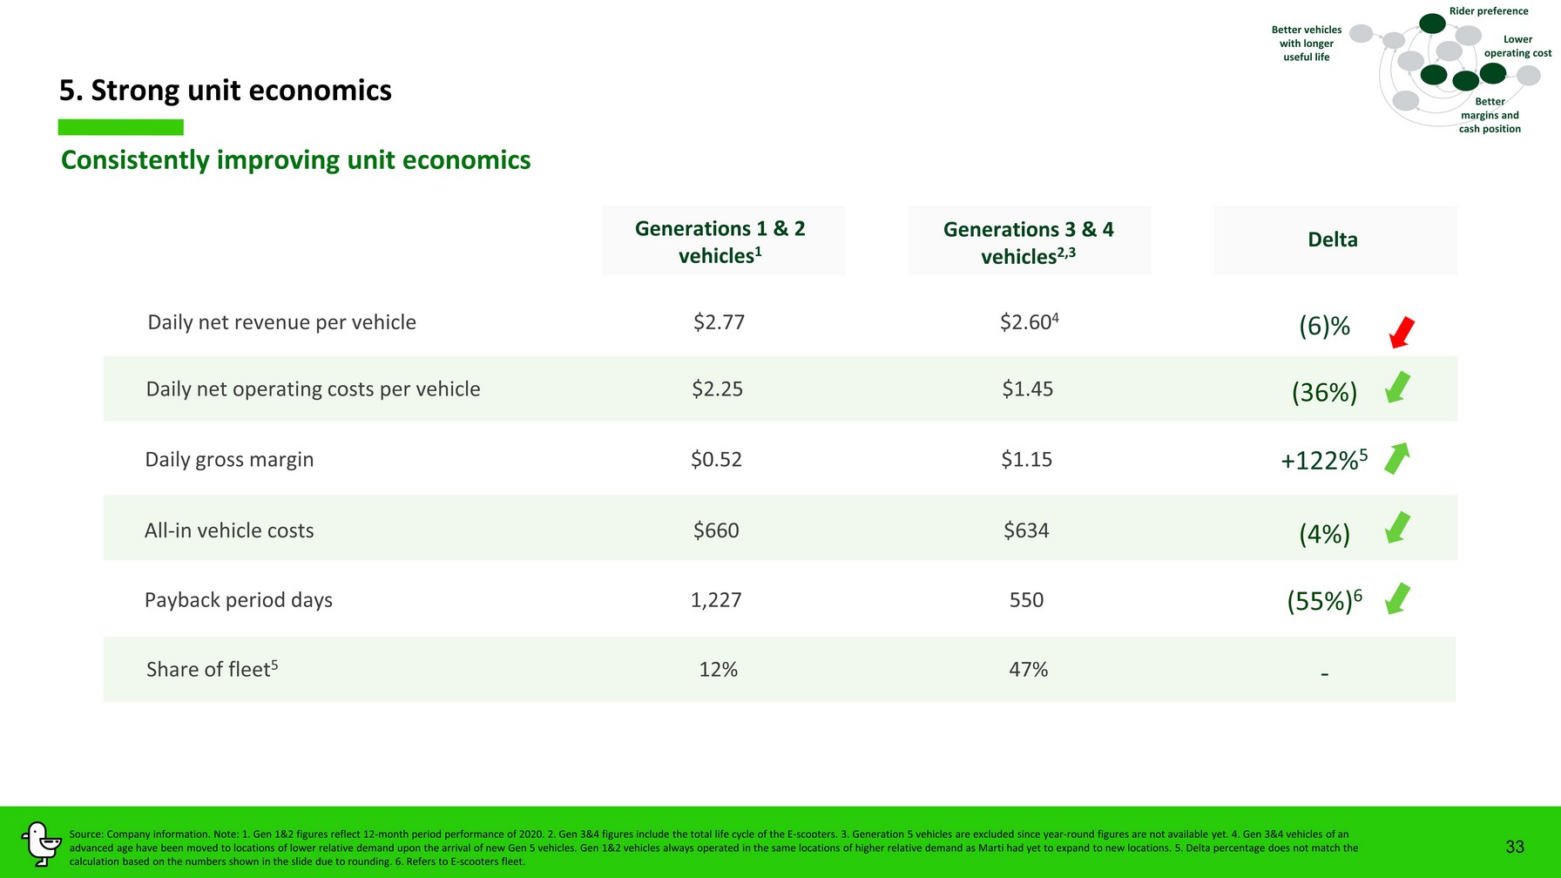Click page number 33

click(x=1515, y=847)
